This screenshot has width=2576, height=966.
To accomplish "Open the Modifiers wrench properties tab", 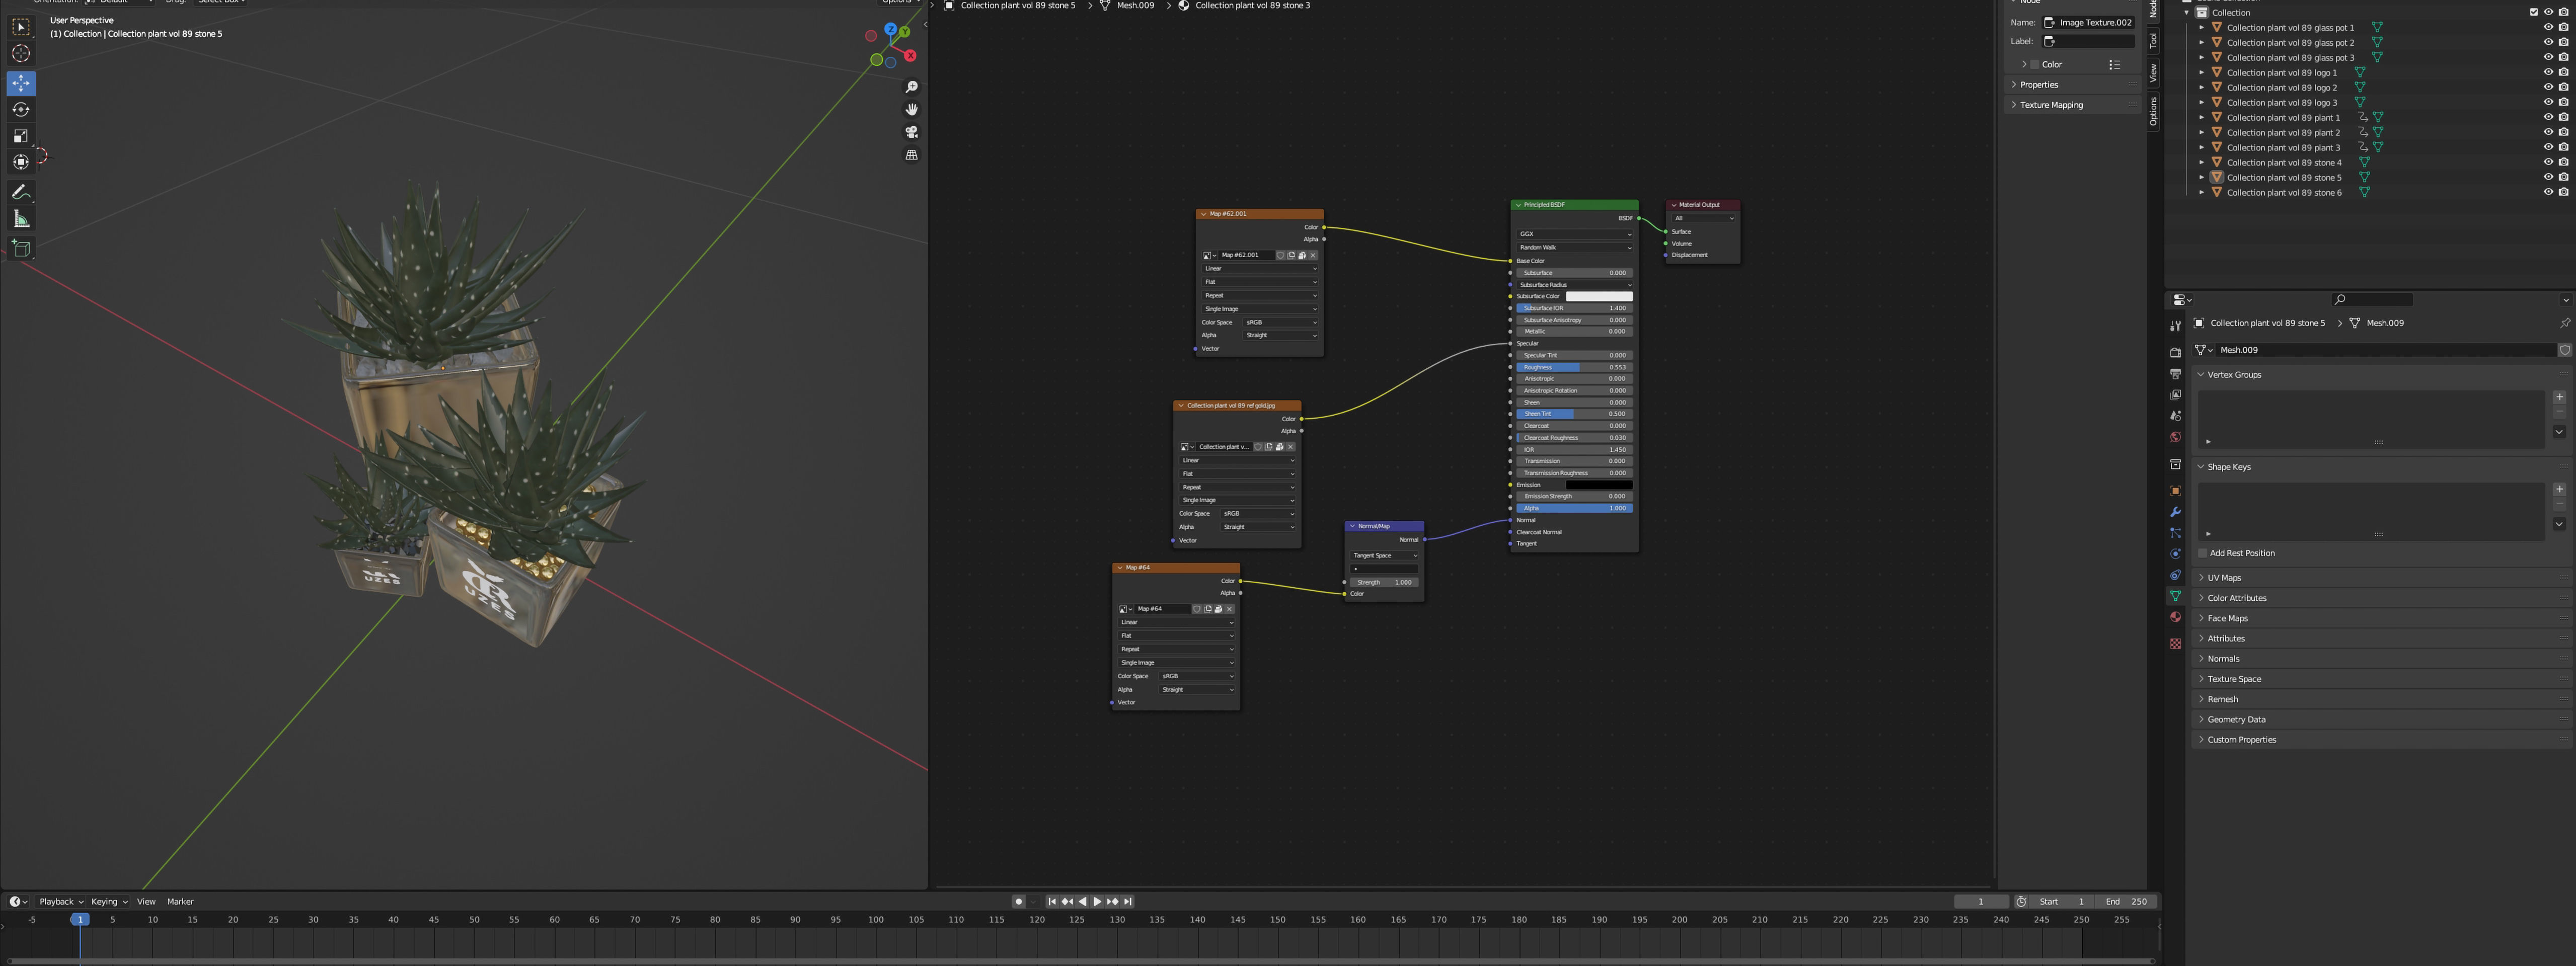I will (2175, 512).
